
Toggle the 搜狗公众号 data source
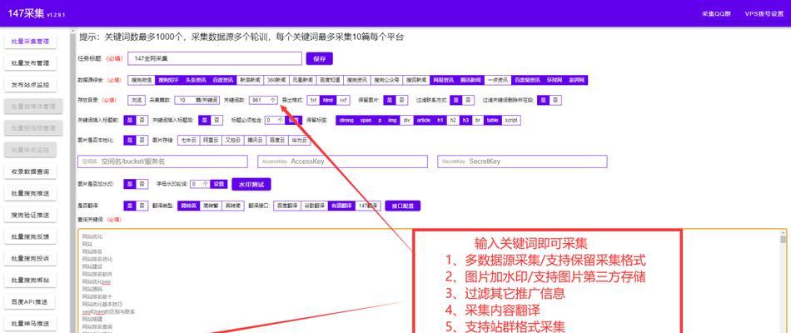[386, 80]
